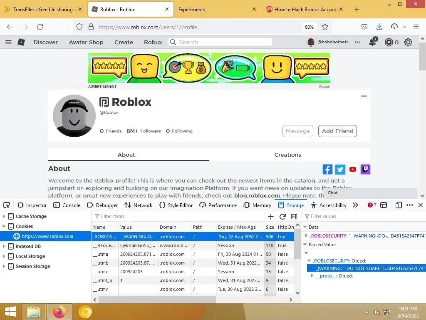Go back using the browser back arrow
The image size is (426, 320).
click(10, 27)
